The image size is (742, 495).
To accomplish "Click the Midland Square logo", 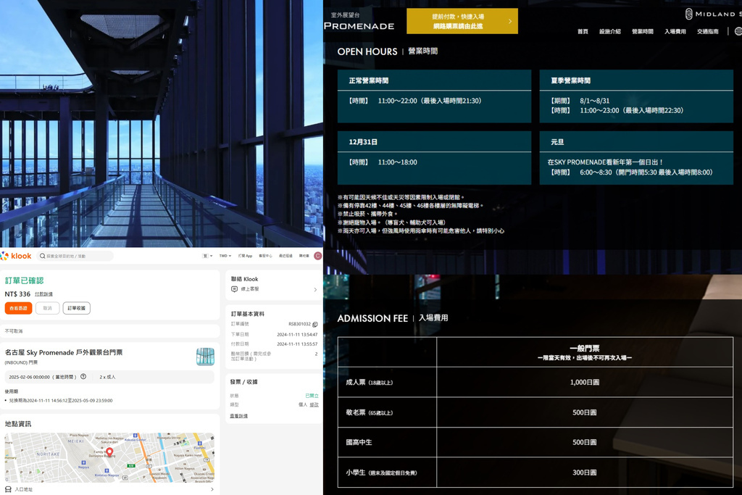I will pyautogui.click(x=713, y=14).
